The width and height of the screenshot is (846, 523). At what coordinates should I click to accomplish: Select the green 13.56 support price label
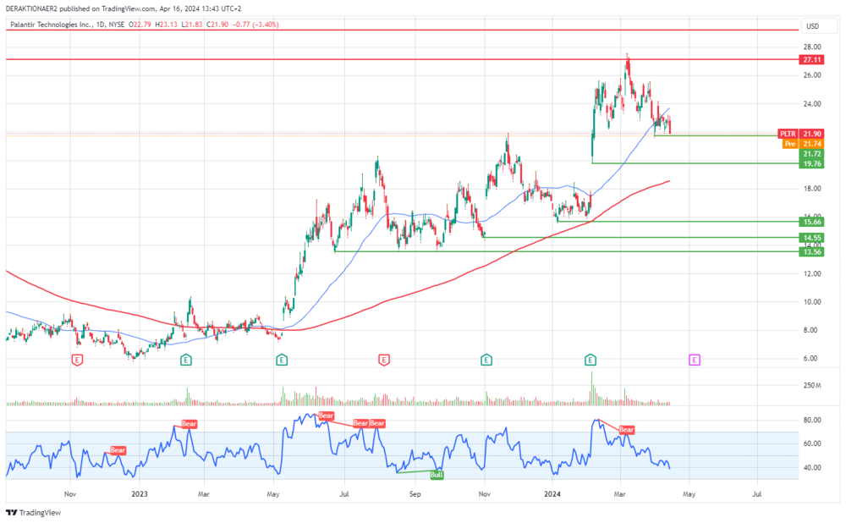(x=812, y=251)
